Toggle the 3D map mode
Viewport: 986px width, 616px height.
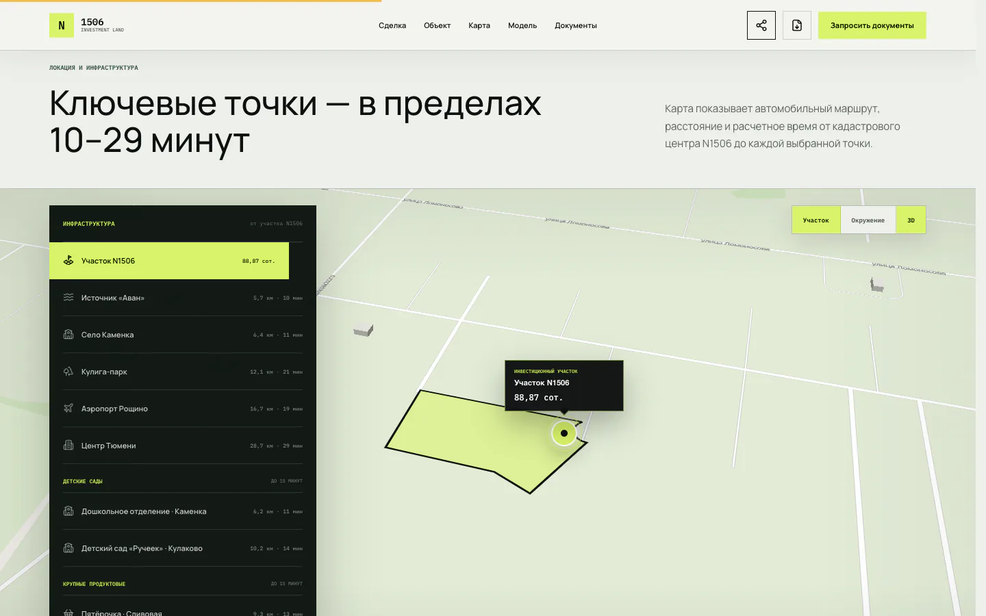click(x=911, y=220)
